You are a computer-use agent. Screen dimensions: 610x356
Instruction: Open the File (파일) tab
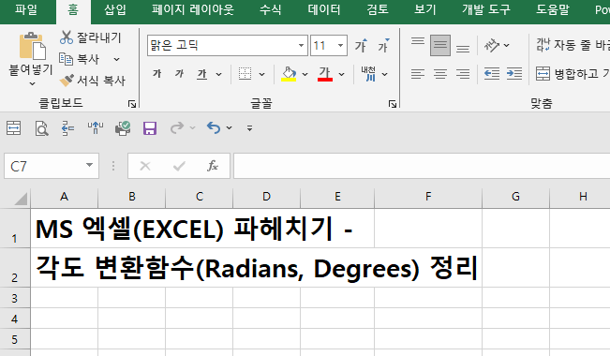(x=26, y=9)
